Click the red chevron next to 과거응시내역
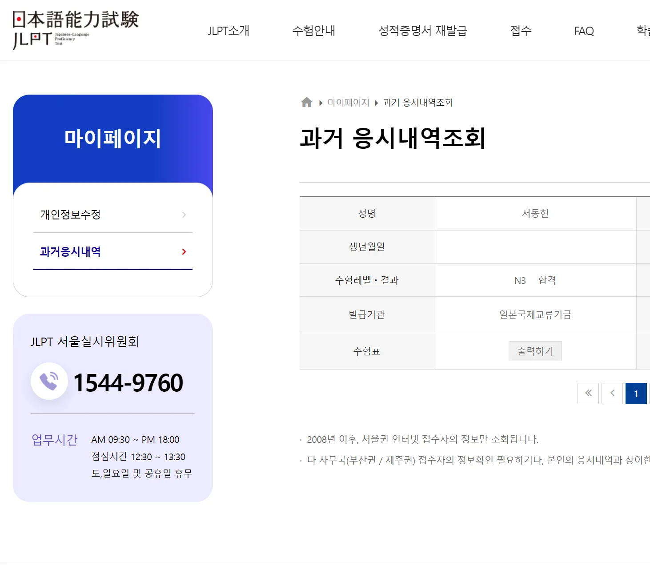Image resolution: width=650 pixels, height=569 pixels. coord(184,252)
